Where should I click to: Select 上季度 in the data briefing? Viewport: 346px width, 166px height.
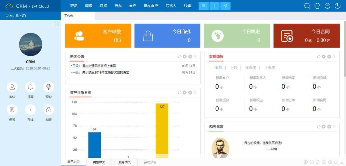270,68
